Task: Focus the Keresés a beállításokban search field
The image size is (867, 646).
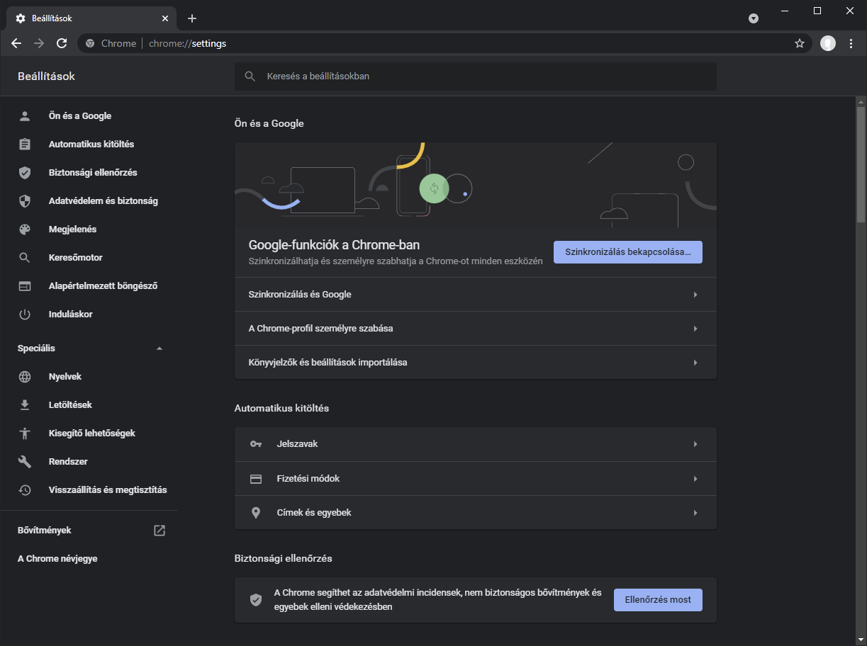Action: tap(476, 76)
